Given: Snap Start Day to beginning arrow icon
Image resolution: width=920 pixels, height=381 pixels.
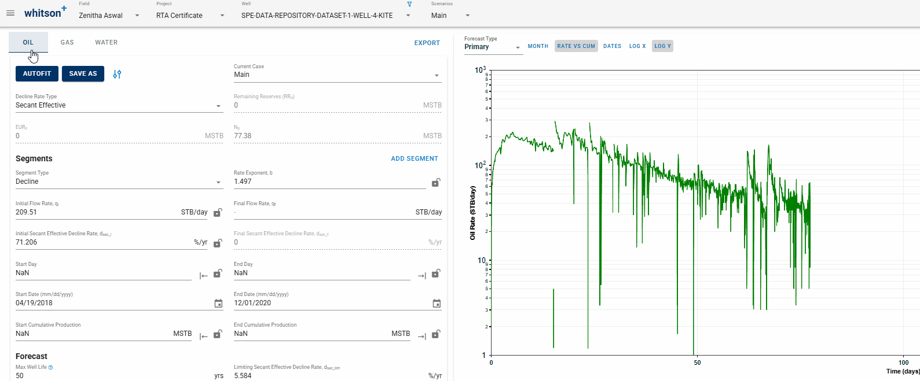Looking at the screenshot, I should 203,276.
